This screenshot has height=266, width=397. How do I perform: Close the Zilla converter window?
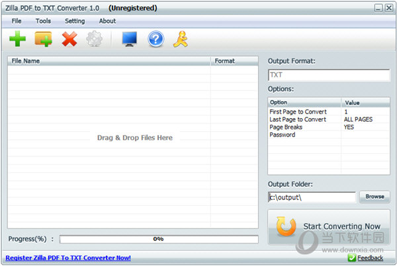389,8
